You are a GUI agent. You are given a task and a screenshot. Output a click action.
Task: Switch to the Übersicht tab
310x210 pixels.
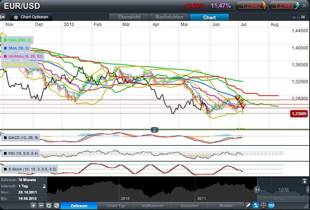coord(129,17)
